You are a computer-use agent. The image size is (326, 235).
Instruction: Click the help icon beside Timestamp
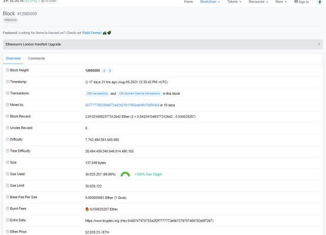point(7,82)
